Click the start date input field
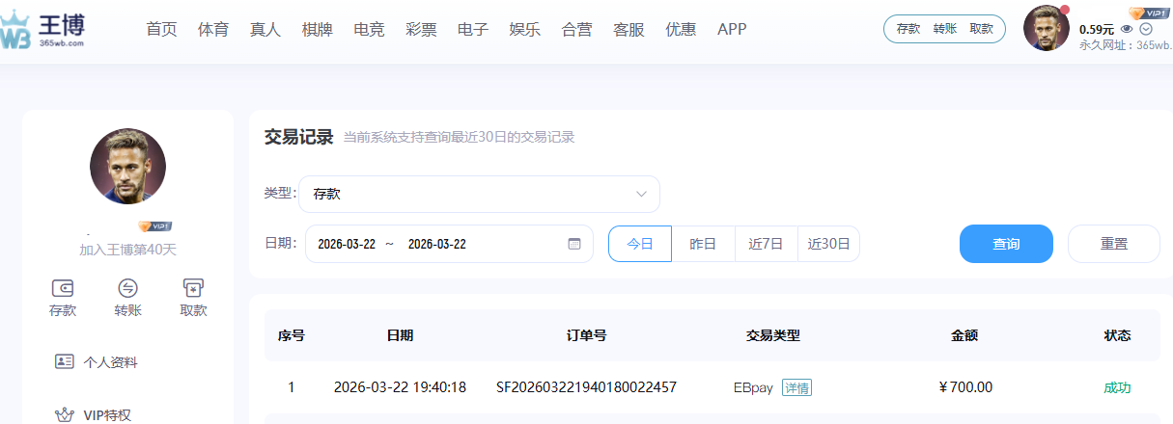 (347, 244)
